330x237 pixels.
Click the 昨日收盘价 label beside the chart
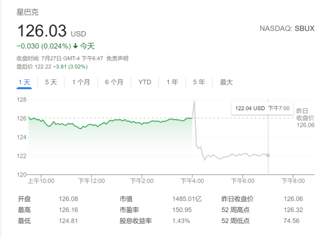coord(306,115)
